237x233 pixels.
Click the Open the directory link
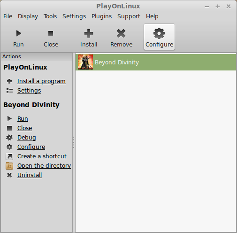pyautogui.click(x=44, y=166)
